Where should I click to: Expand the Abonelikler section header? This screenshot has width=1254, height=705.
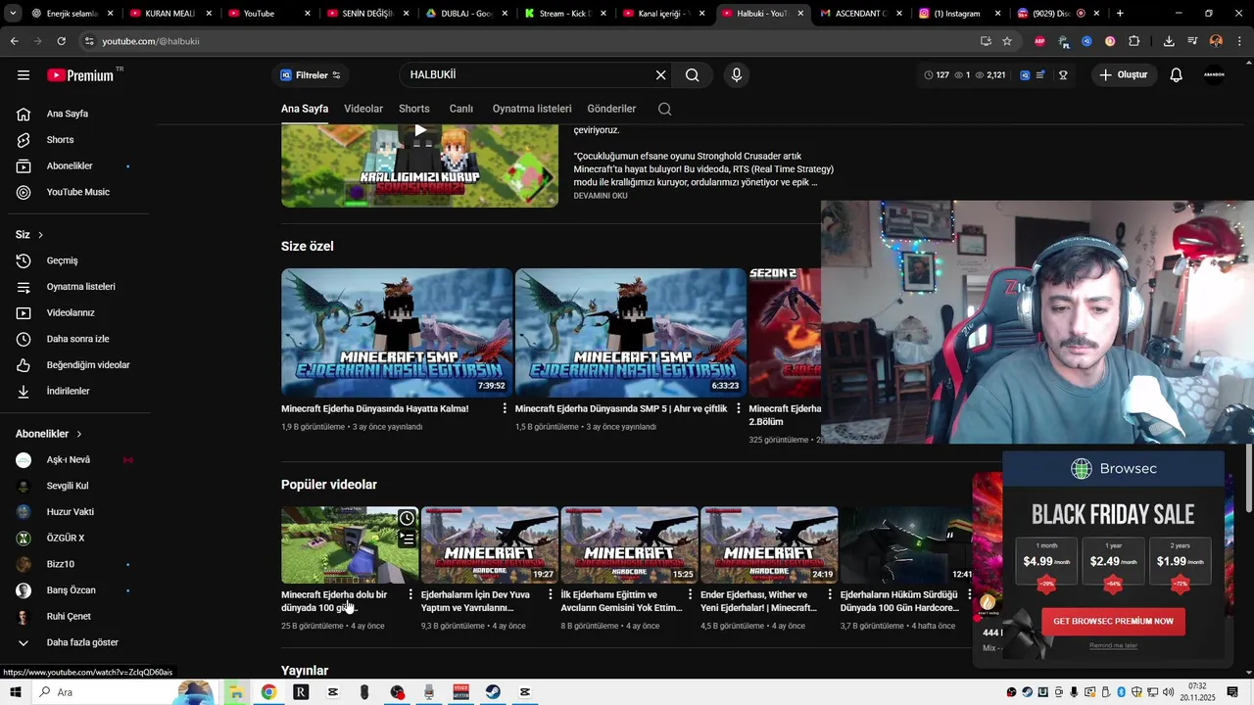[49, 434]
